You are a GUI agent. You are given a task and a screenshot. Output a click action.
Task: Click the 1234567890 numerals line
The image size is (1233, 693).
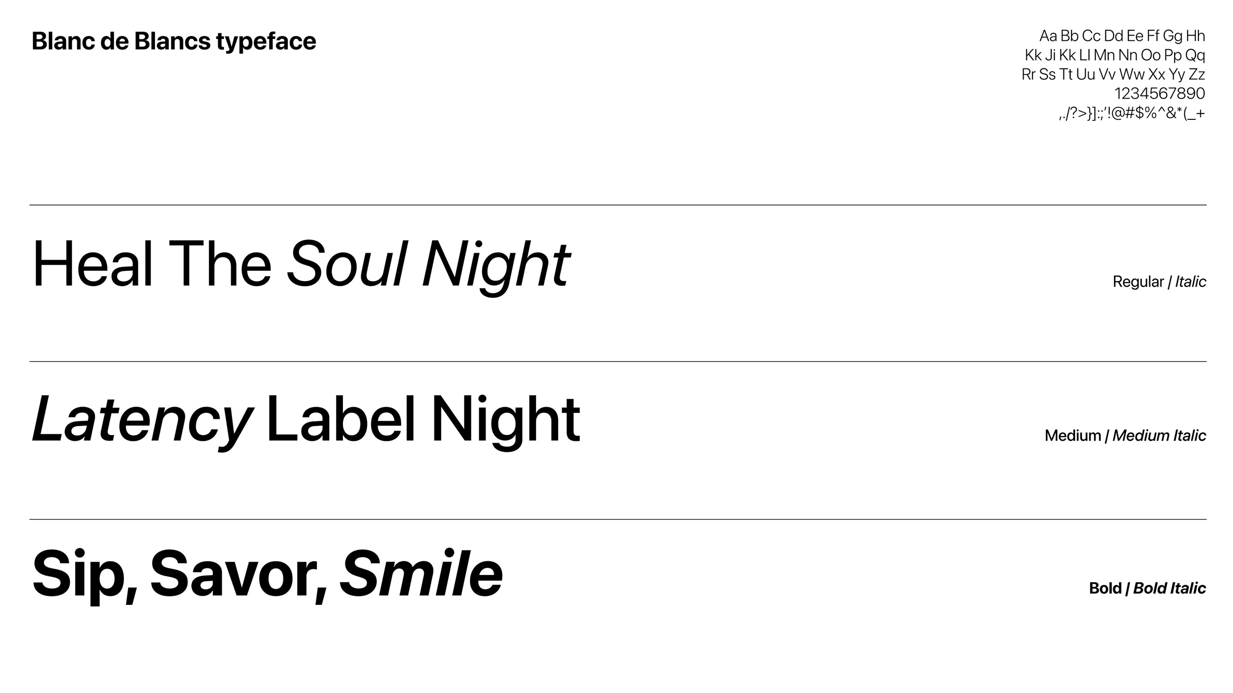coord(1159,93)
